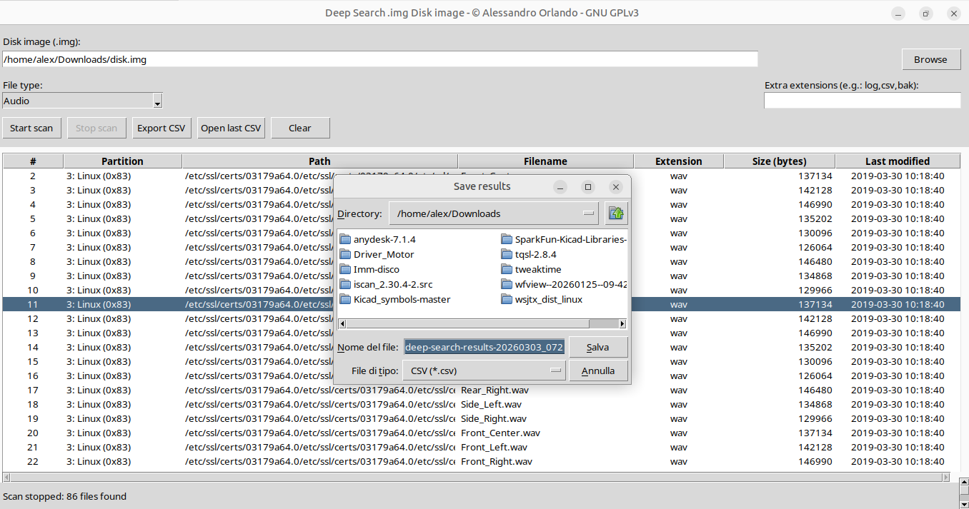This screenshot has width=969, height=509.
Task: Sort by the # column header
Action: (33, 161)
